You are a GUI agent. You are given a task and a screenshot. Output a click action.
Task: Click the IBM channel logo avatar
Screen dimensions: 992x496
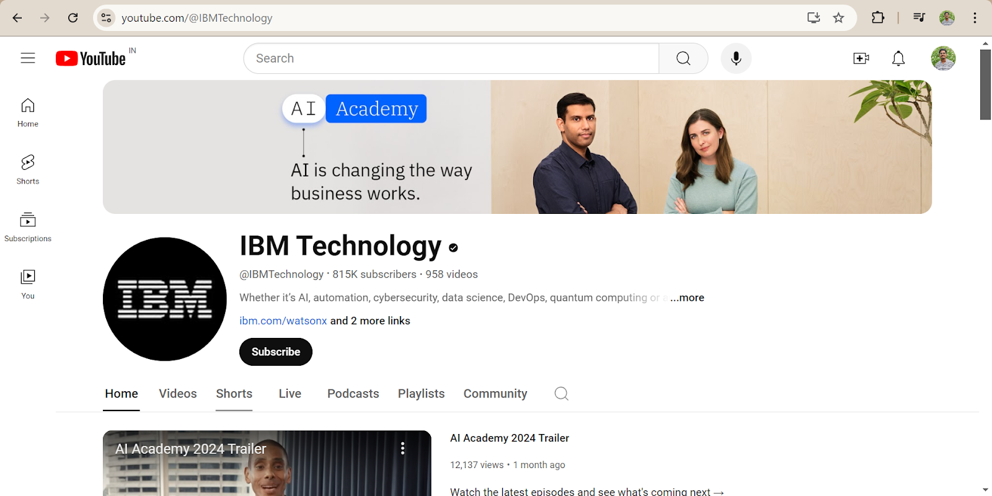point(165,299)
